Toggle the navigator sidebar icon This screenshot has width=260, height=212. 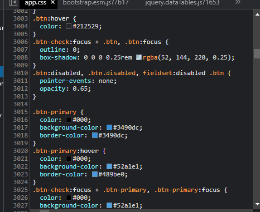13,3
